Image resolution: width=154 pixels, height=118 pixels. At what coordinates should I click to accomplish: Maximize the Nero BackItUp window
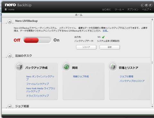147,5
